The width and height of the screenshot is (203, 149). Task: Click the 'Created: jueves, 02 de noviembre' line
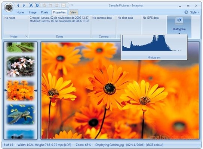pos(59,18)
